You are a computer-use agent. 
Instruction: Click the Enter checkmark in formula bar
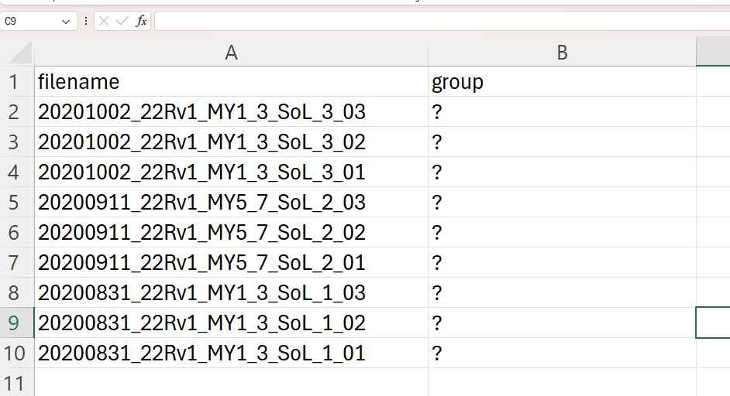coord(122,22)
